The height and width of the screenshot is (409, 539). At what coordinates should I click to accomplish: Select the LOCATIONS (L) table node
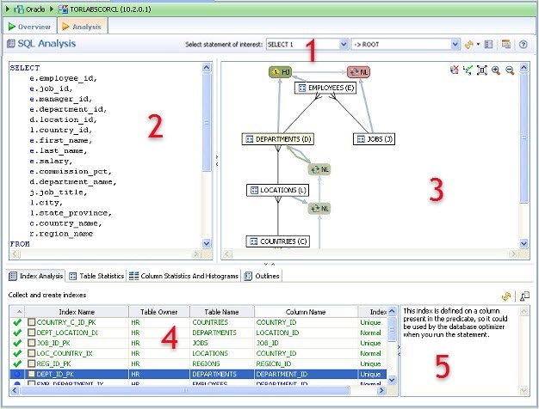click(278, 190)
